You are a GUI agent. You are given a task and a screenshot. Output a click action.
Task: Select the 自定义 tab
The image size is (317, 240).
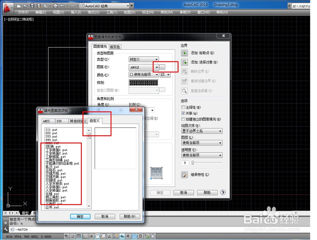[95, 121]
